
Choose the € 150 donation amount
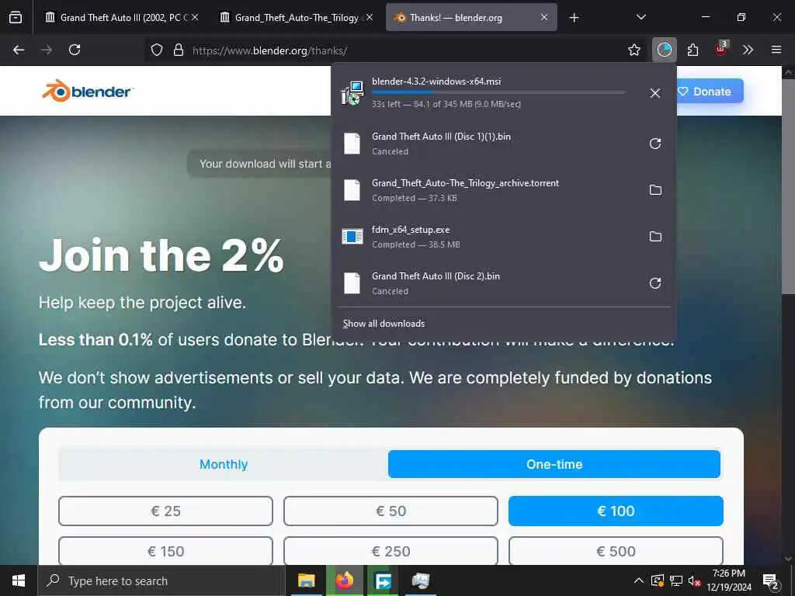pos(166,551)
